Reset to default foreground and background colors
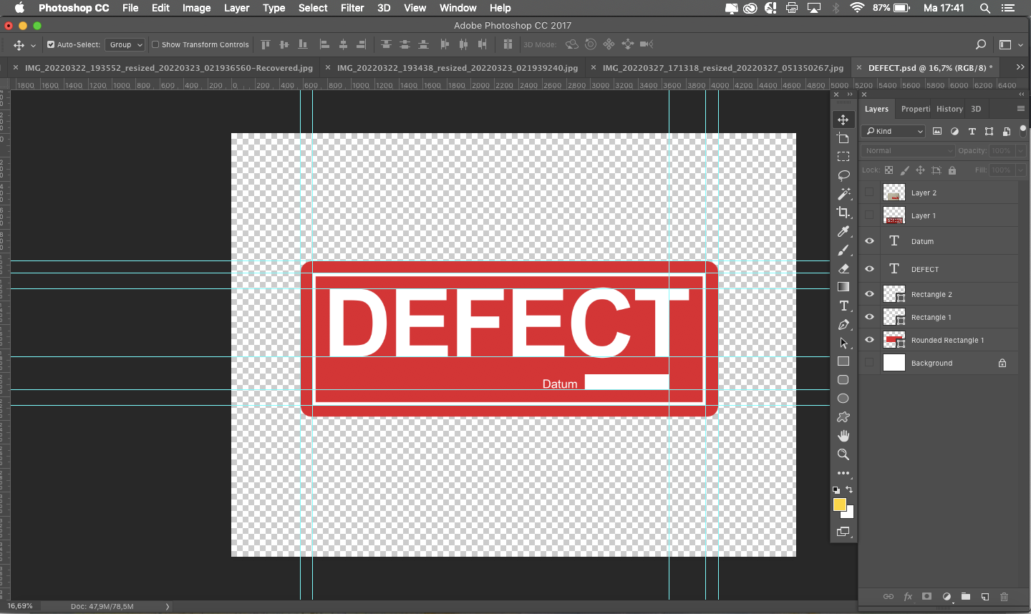Image resolution: width=1031 pixels, height=614 pixels. pyautogui.click(x=836, y=490)
